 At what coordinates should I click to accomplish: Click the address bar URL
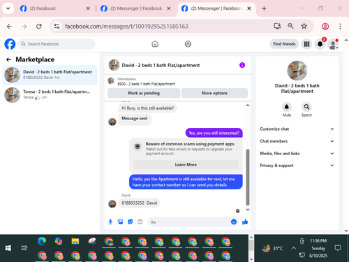click(126, 27)
